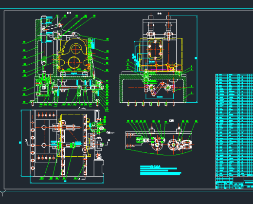
Task: Click the hatched base frame of the side view
Action: (x=153, y=89)
